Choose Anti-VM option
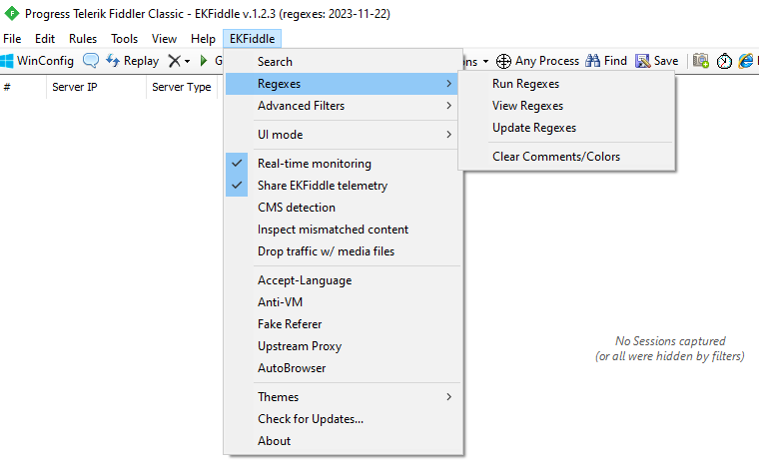This screenshot has width=759, height=470. tap(343, 302)
